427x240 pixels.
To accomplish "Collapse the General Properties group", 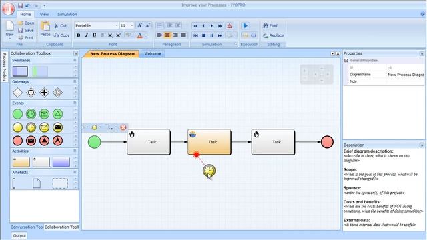I will (x=346, y=61).
